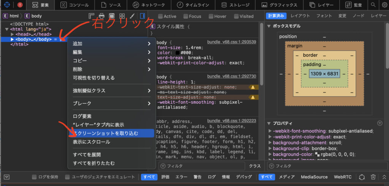Select the MediaSource filter
The height and width of the screenshot is (186, 389).
tap(314, 177)
